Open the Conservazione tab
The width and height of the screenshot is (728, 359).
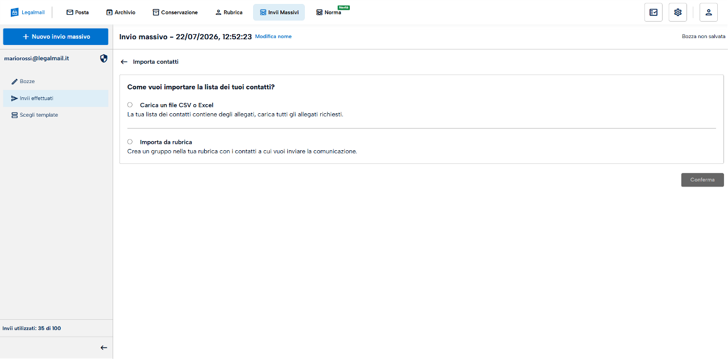point(175,12)
